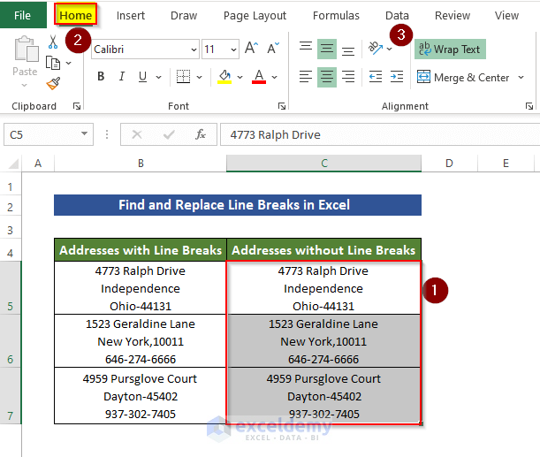540x457 pixels.
Task: Open the Calibri font name dropdown
Action: (x=194, y=50)
